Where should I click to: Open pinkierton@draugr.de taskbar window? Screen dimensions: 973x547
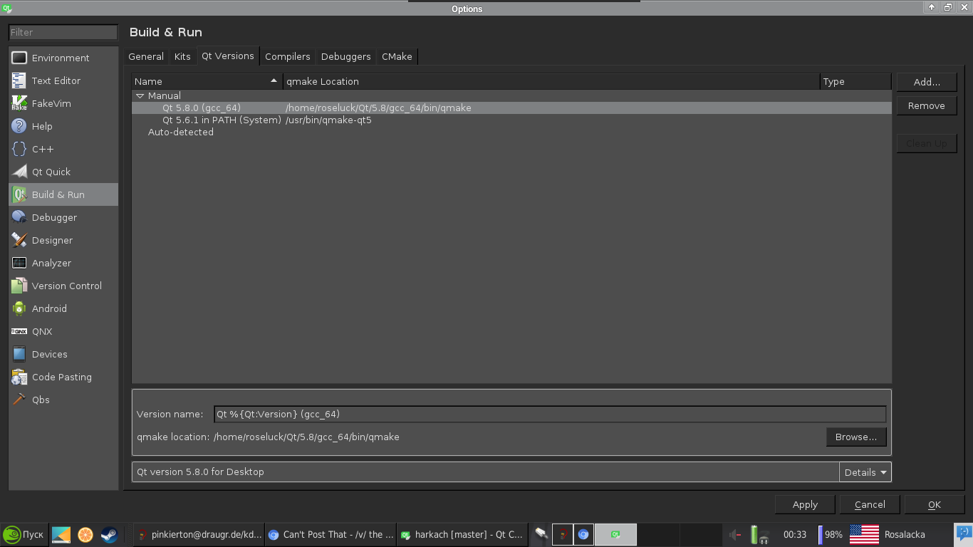coord(198,534)
